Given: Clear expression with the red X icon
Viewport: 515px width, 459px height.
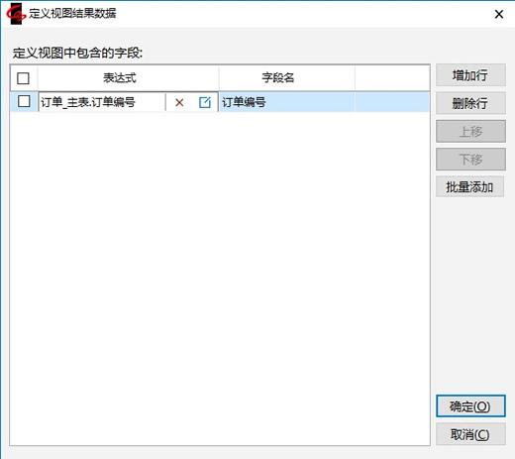Looking at the screenshot, I should pyautogui.click(x=179, y=102).
